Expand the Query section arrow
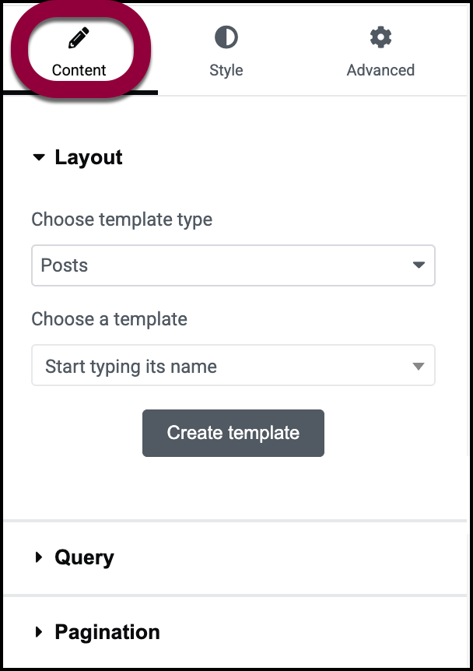 click(39, 557)
